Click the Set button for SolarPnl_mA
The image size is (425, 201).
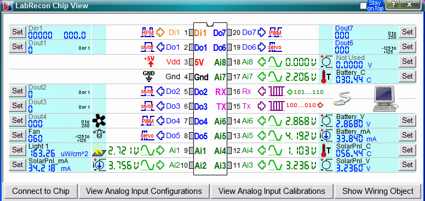coord(18,164)
